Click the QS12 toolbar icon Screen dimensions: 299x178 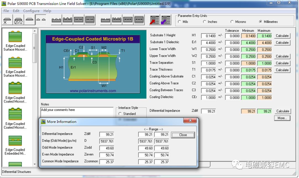click(18, 20)
